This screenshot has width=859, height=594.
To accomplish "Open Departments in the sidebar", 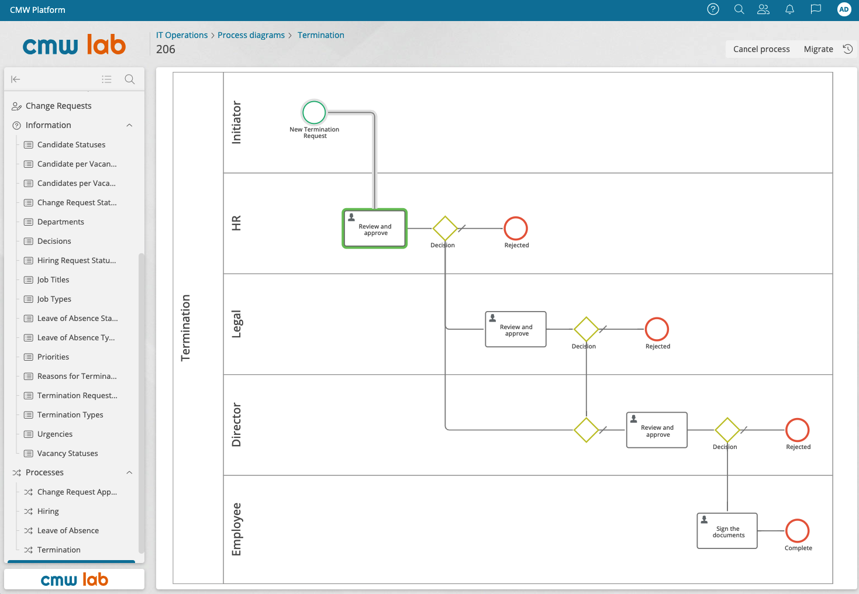I will click(61, 222).
